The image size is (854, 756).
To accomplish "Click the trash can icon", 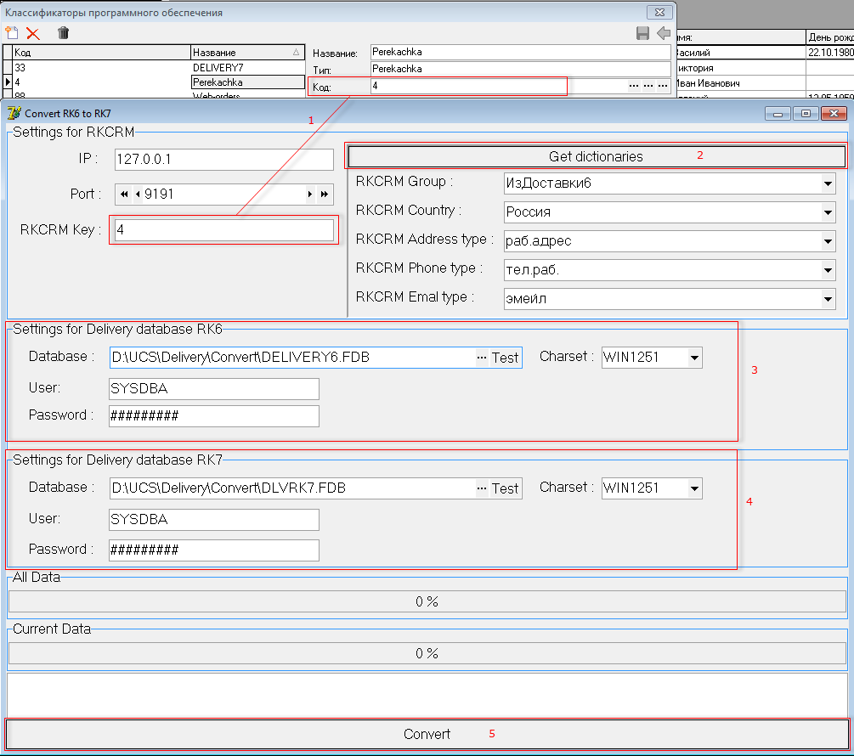I will 63,33.
